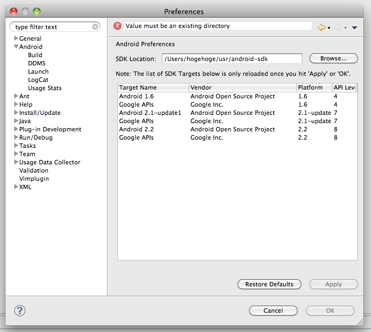Open the Vimplugin preferences page
This screenshot has height=332, width=371.
(x=34, y=179)
